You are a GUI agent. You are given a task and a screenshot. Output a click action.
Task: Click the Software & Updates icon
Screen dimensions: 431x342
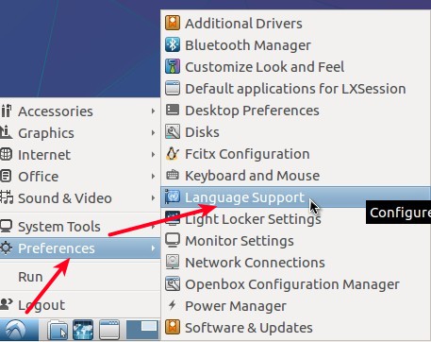[x=173, y=327]
